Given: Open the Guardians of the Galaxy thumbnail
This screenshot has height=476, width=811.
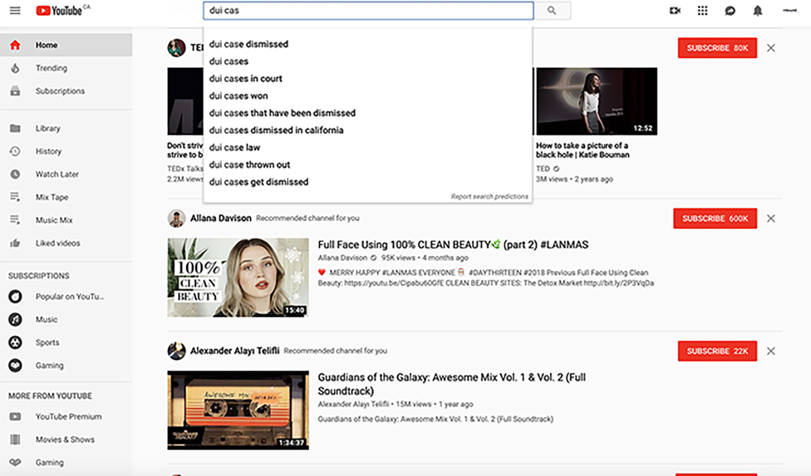Looking at the screenshot, I should point(238,410).
